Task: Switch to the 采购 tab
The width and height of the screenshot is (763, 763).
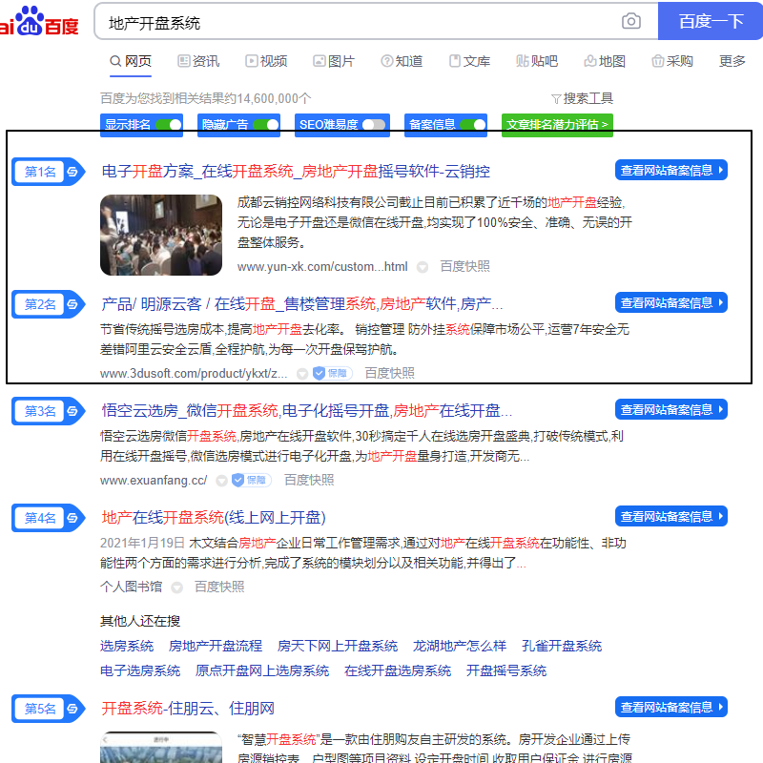Action: click(x=672, y=61)
